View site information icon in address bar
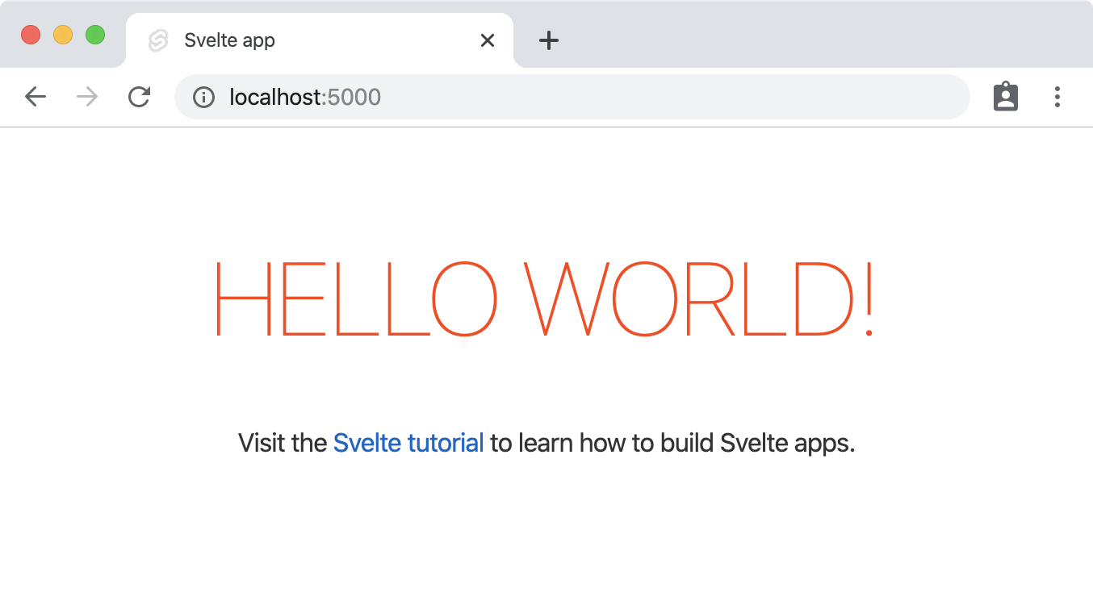Screen dimensions: 1093x605 point(203,98)
